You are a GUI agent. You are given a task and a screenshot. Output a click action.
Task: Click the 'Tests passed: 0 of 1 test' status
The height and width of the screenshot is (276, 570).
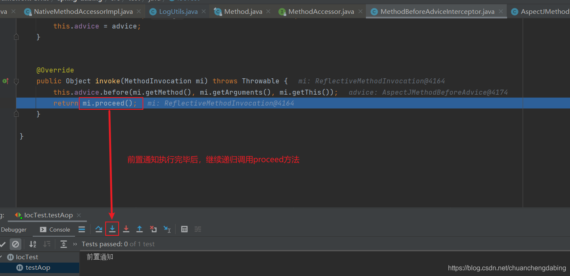point(118,244)
